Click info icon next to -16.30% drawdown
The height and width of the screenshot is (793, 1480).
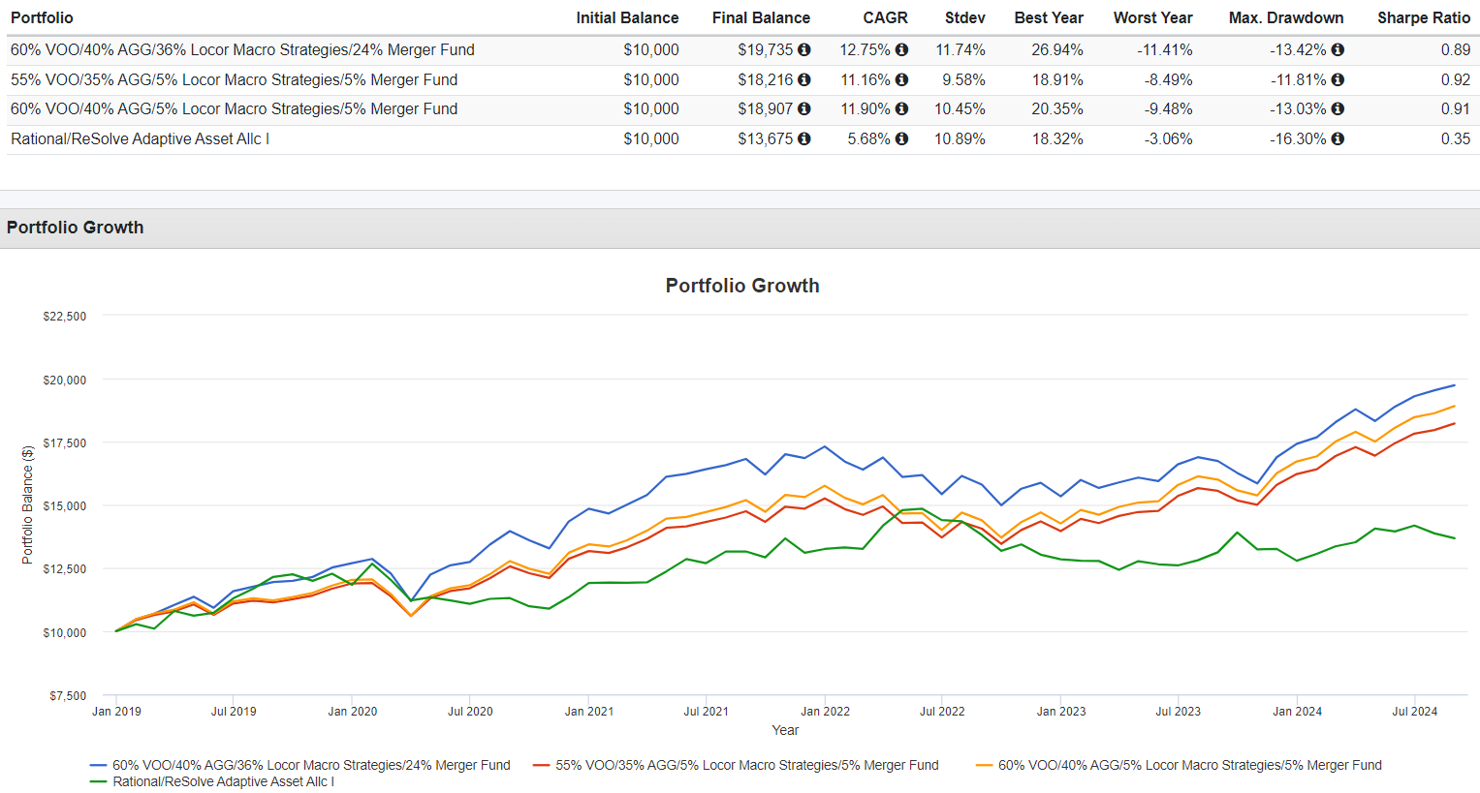pyautogui.click(x=1338, y=138)
